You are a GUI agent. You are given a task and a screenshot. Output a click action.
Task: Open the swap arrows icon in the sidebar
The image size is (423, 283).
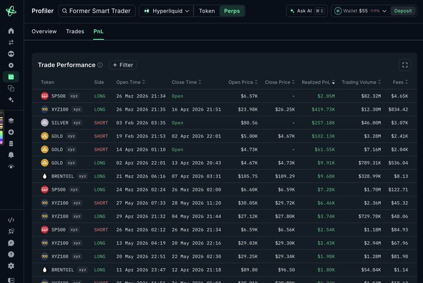coord(11,42)
